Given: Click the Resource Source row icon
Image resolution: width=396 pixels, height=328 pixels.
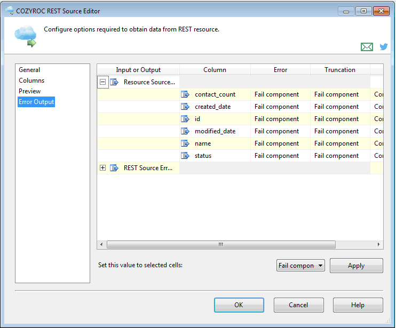Looking at the screenshot, I should click(x=114, y=82).
